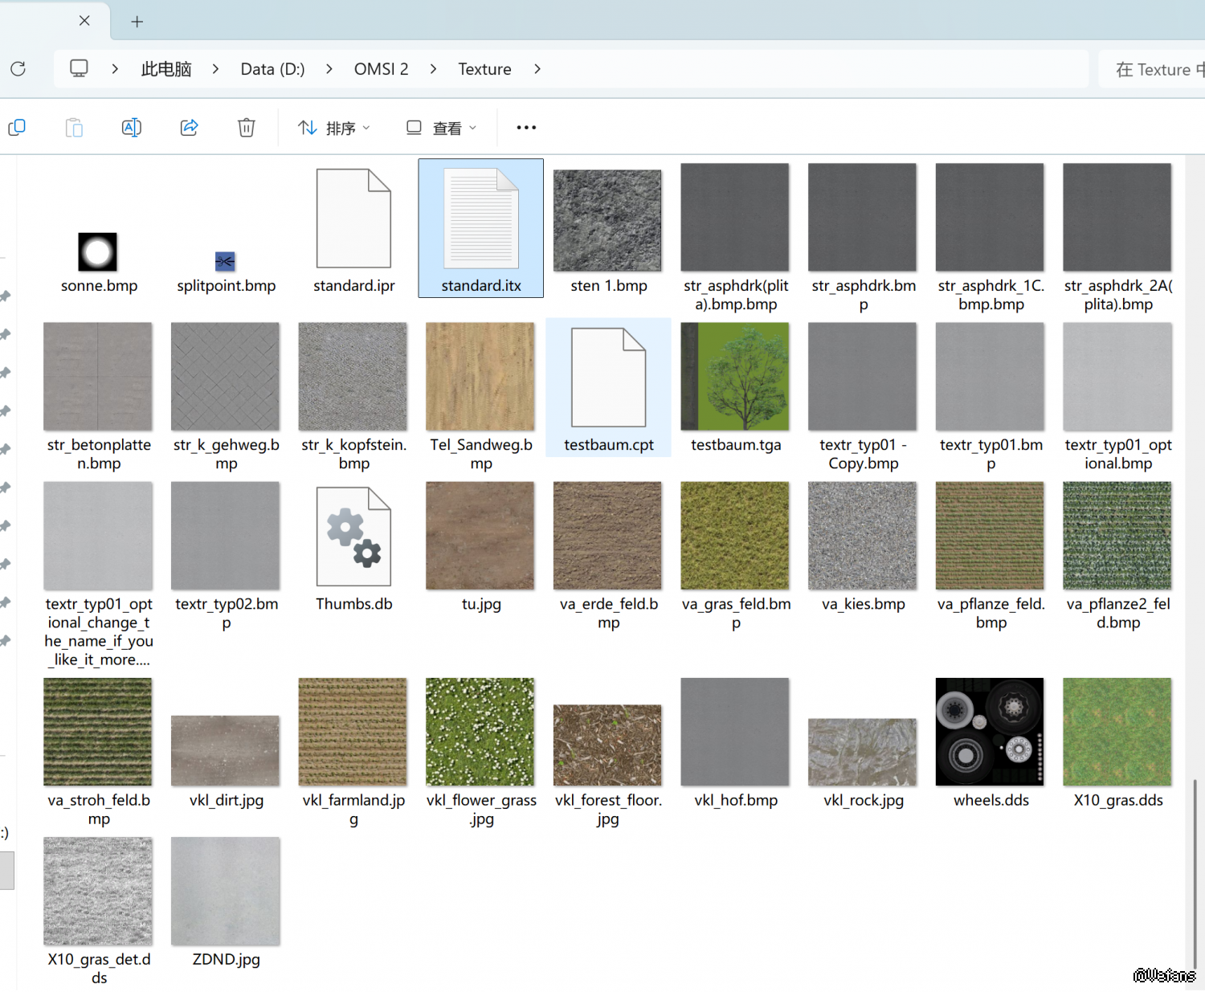Open the three-dots more options menu
The width and height of the screenshot is (1205, 992).
[x=526, y=128]
